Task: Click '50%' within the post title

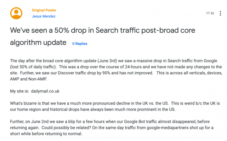Action: [62, 30]
